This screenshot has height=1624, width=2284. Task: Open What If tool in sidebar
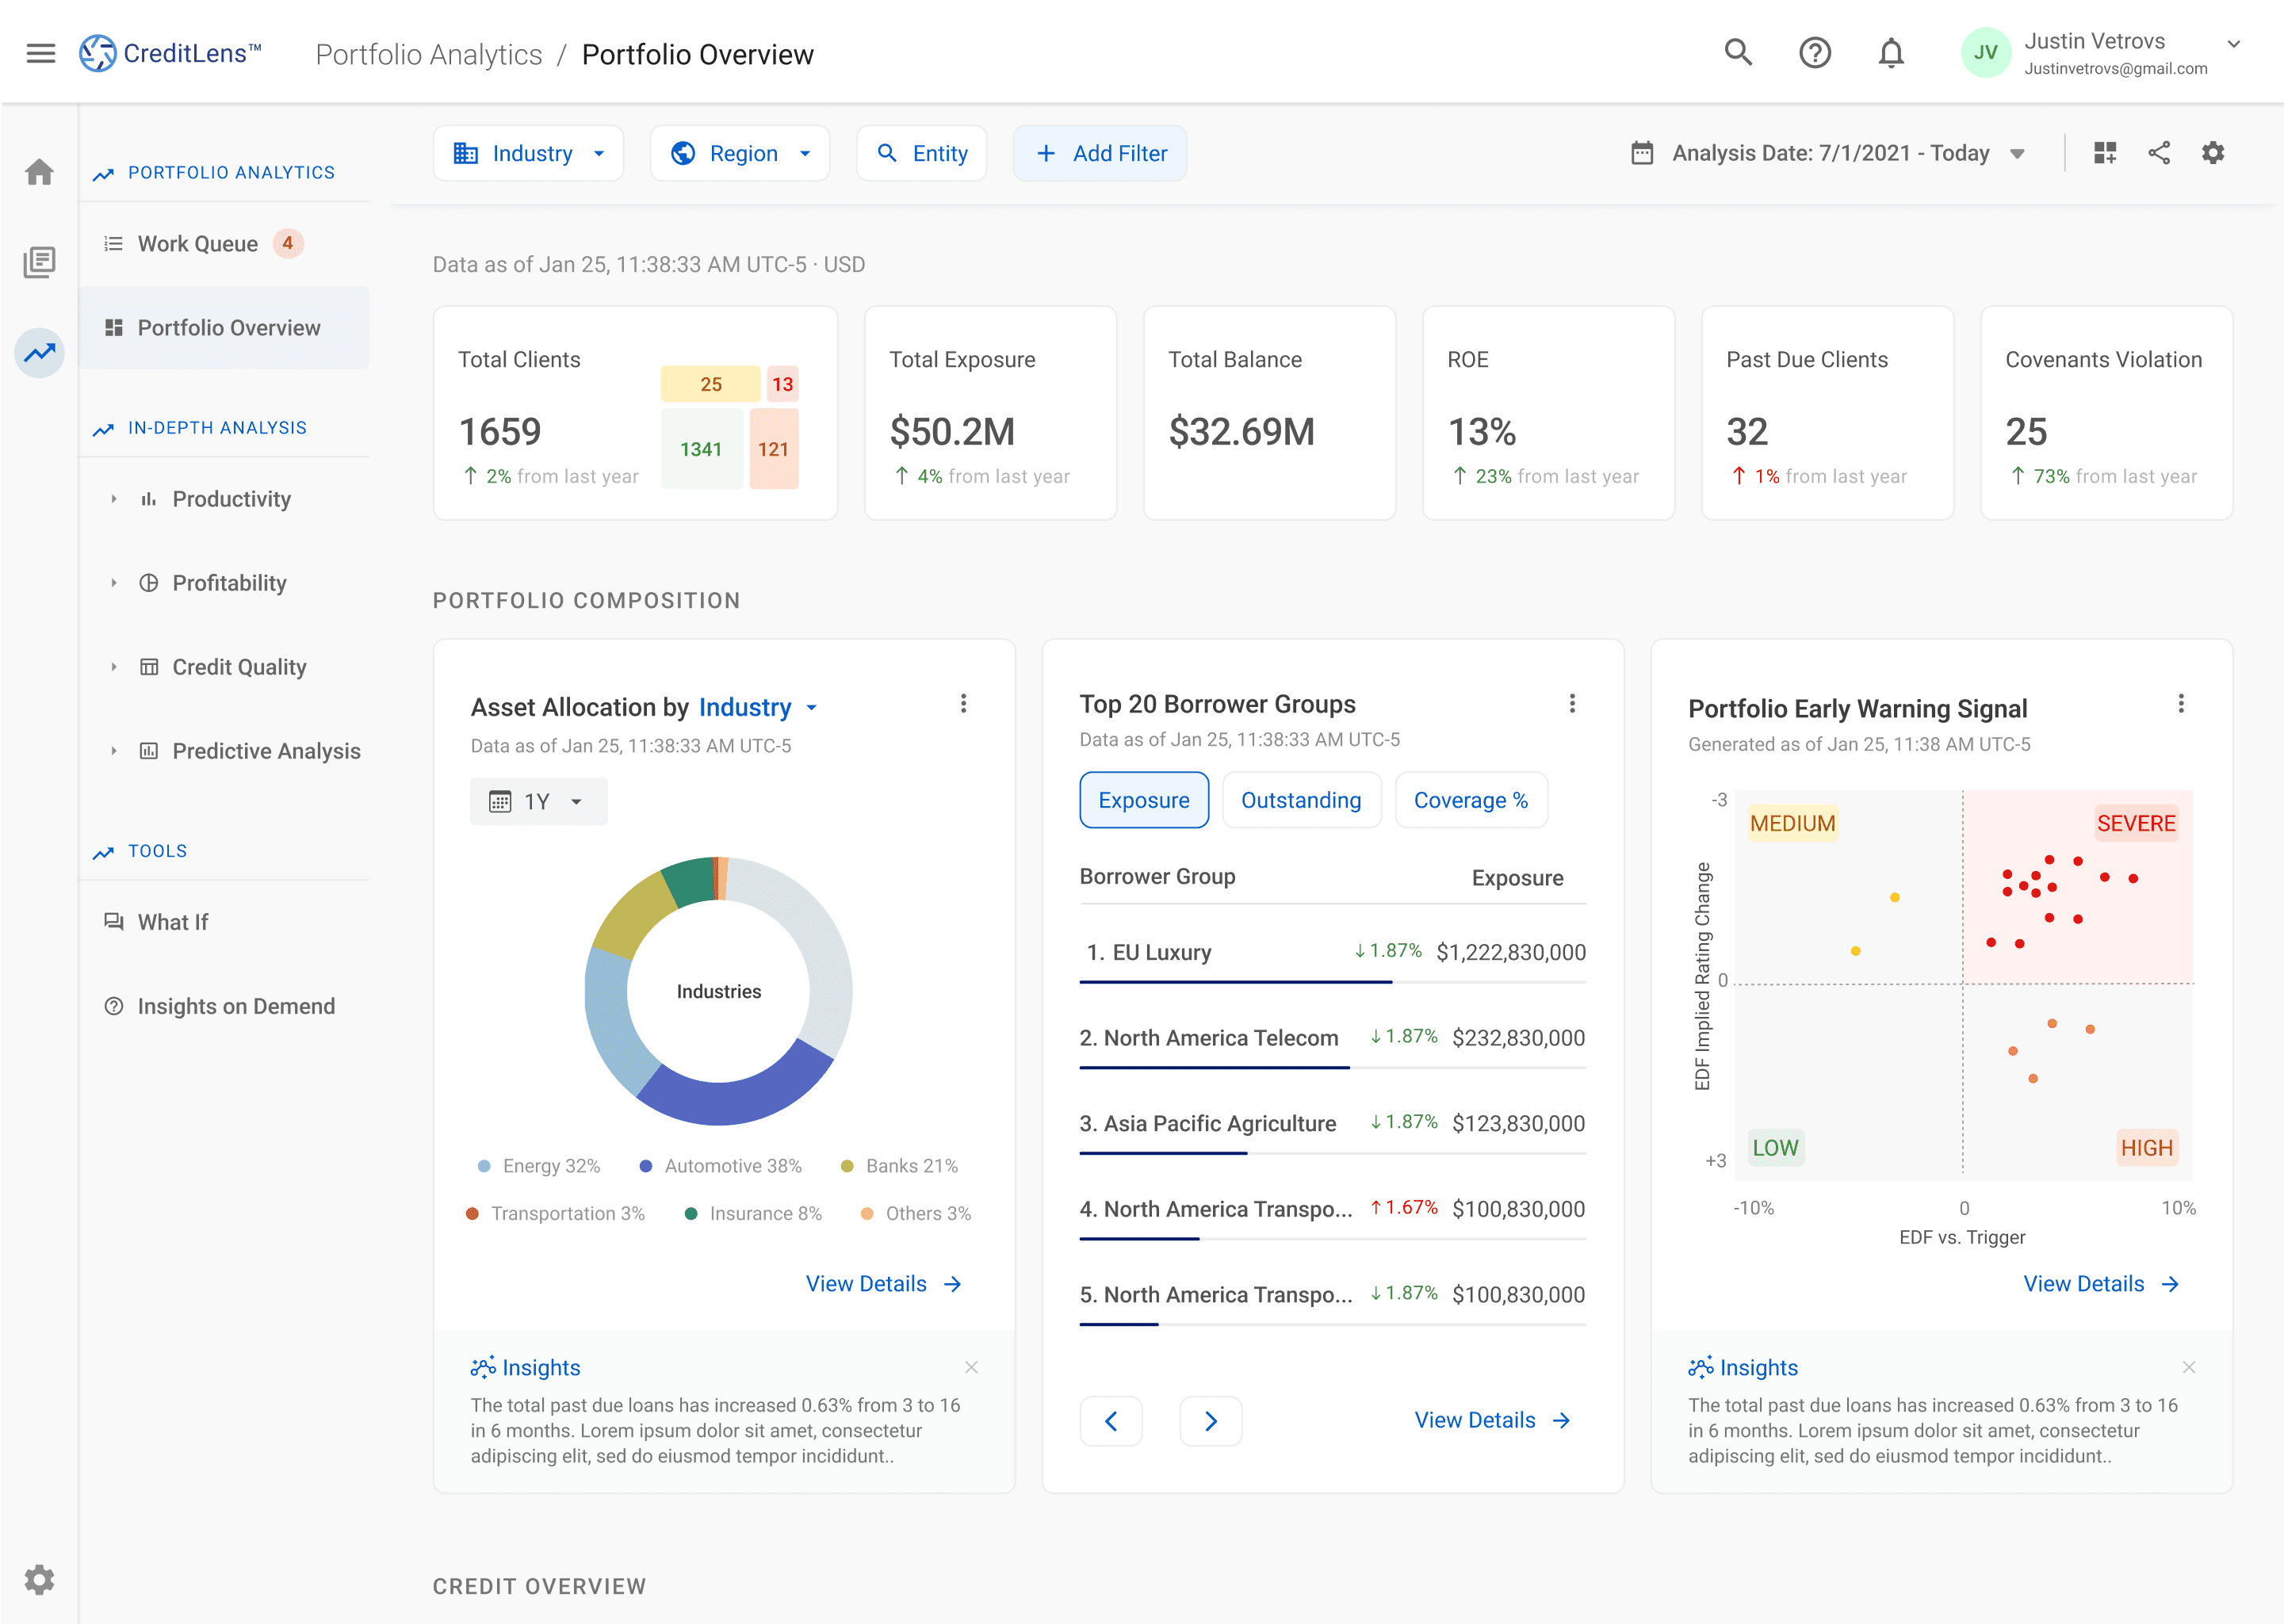tap(172, 922)
